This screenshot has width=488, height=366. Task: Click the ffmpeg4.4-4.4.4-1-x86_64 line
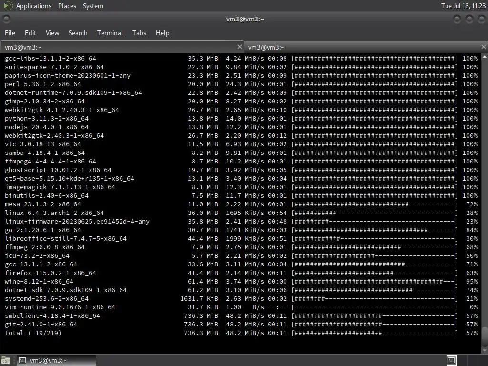(241, 161)
